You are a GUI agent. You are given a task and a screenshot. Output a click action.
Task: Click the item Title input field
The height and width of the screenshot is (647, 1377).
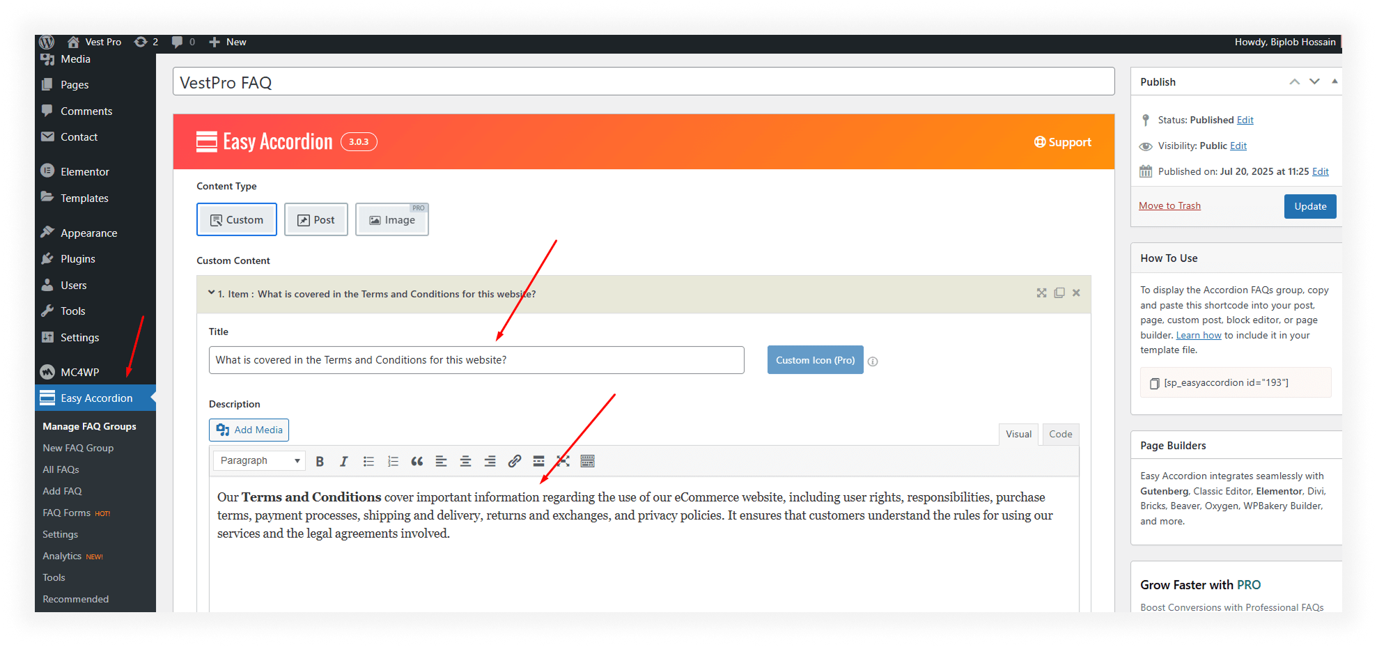click(476, 360)
